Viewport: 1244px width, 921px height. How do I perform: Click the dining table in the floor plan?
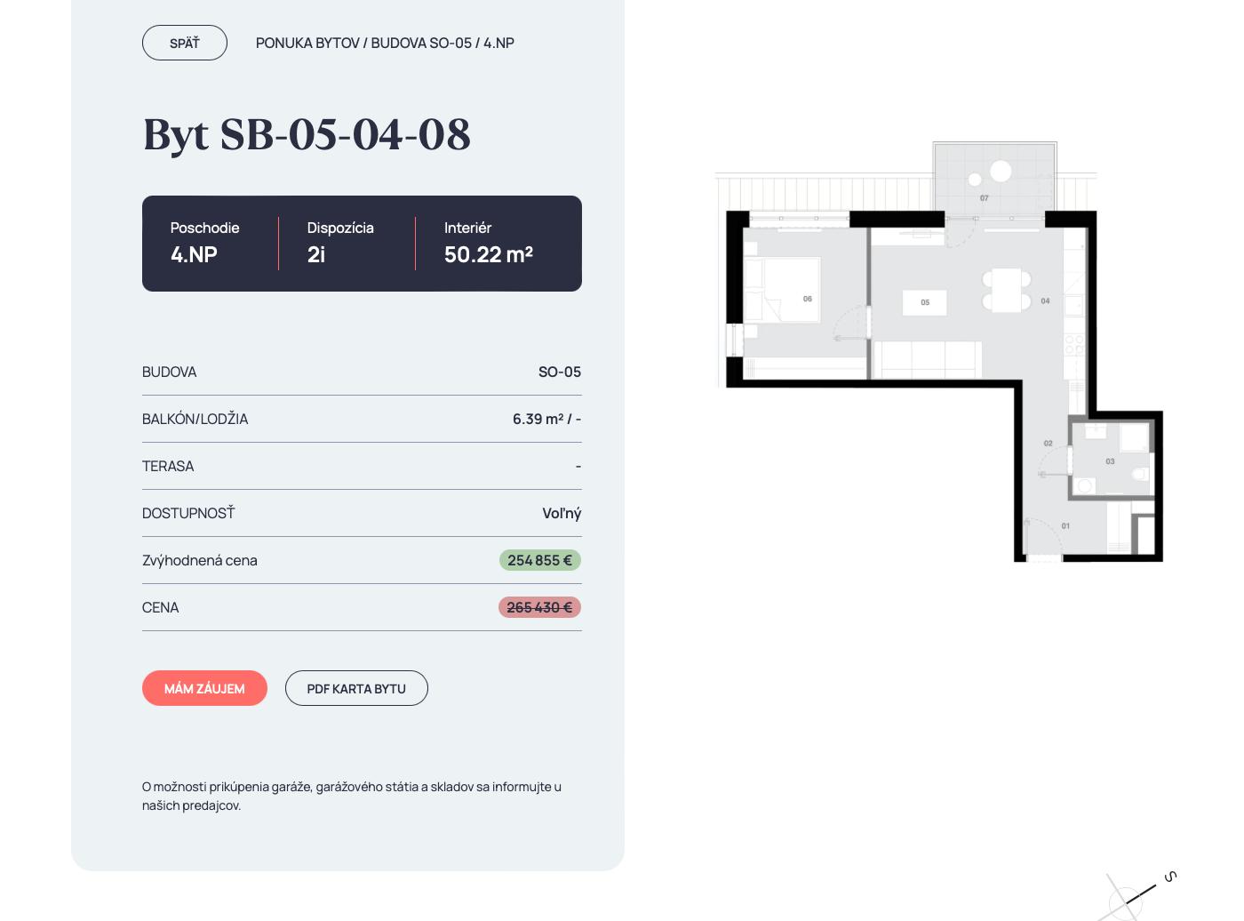click(x=1006, y=290)
